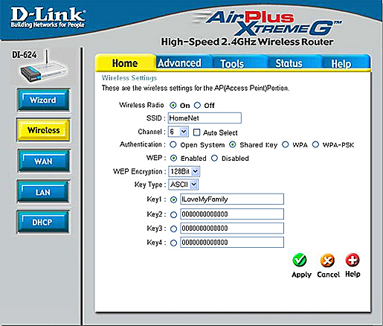This screenshot has height=326, width=383.
Task: Click the Apply text label
Action: [301, 275]
